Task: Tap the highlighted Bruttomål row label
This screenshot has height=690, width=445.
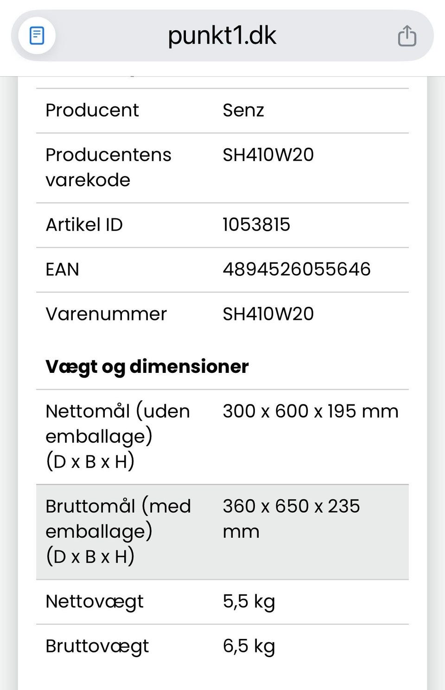Action: [118, 531]
